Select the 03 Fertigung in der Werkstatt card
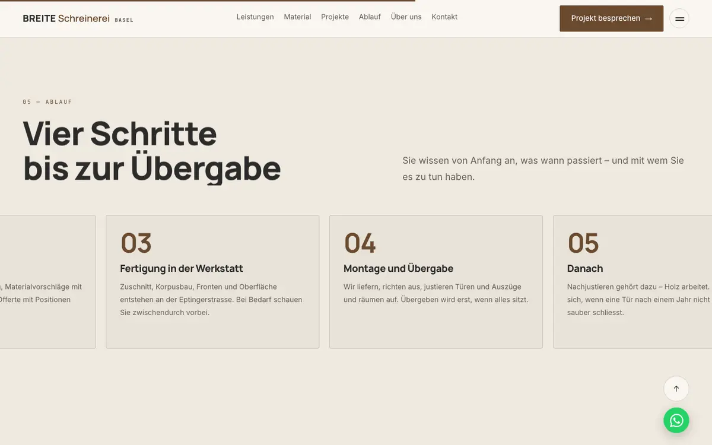Viewport: 712px width, 445px height. [212, 282]
